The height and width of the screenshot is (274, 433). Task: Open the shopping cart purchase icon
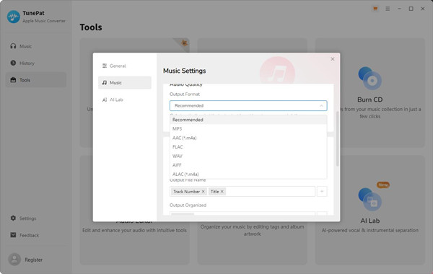375,9
